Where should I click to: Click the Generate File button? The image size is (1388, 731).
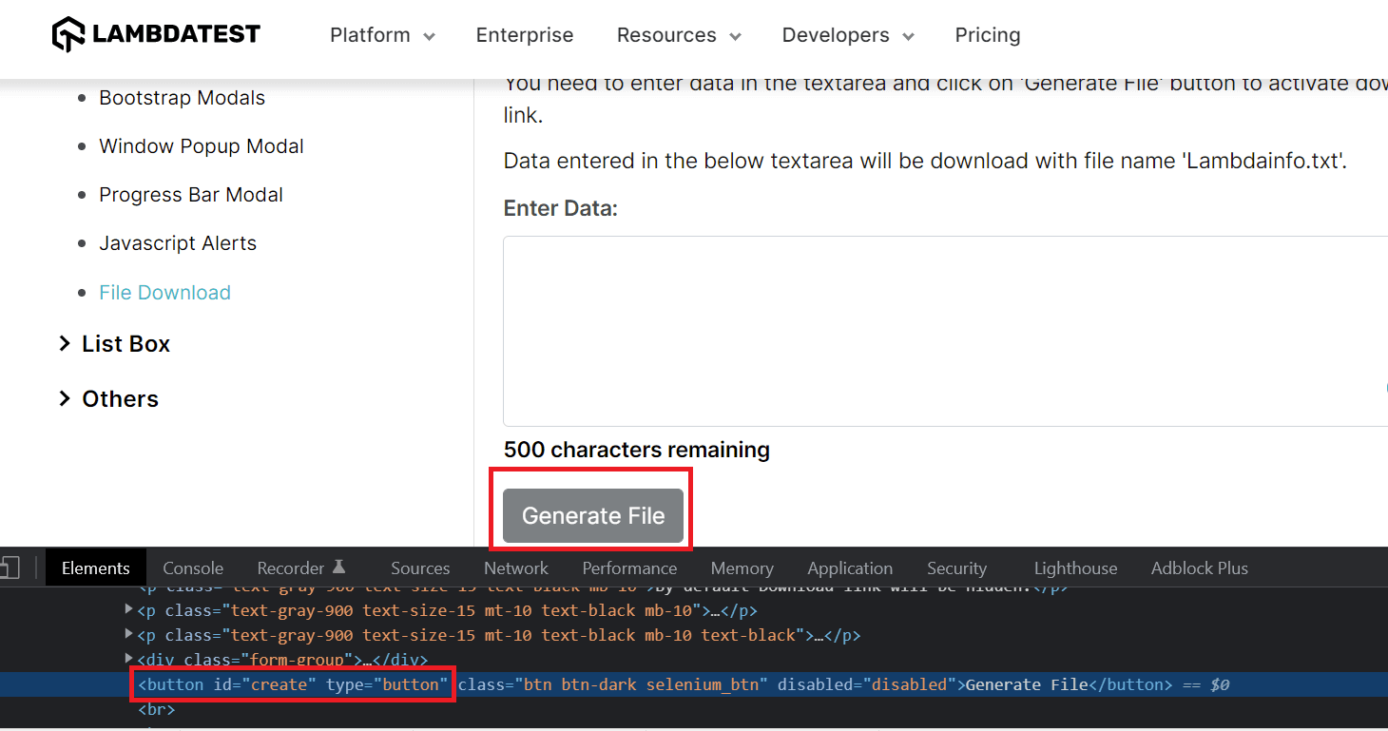coord(592,515)
